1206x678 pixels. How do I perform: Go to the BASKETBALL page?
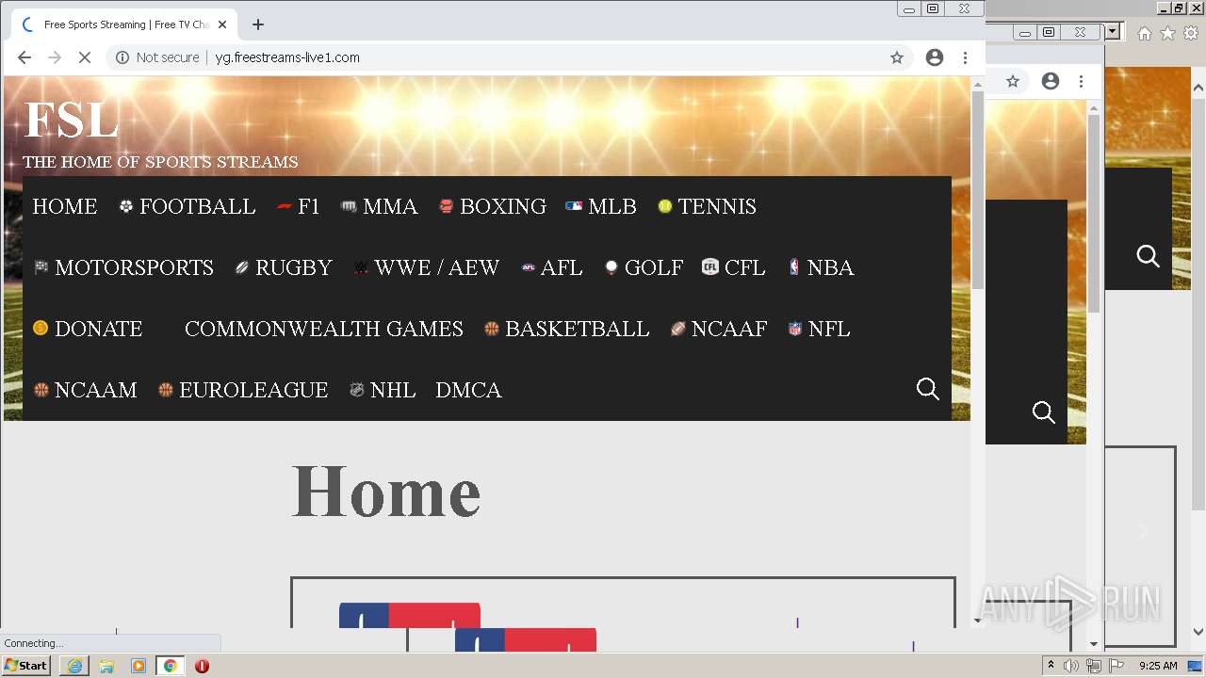pyautogui.click(x=566, y=329)
